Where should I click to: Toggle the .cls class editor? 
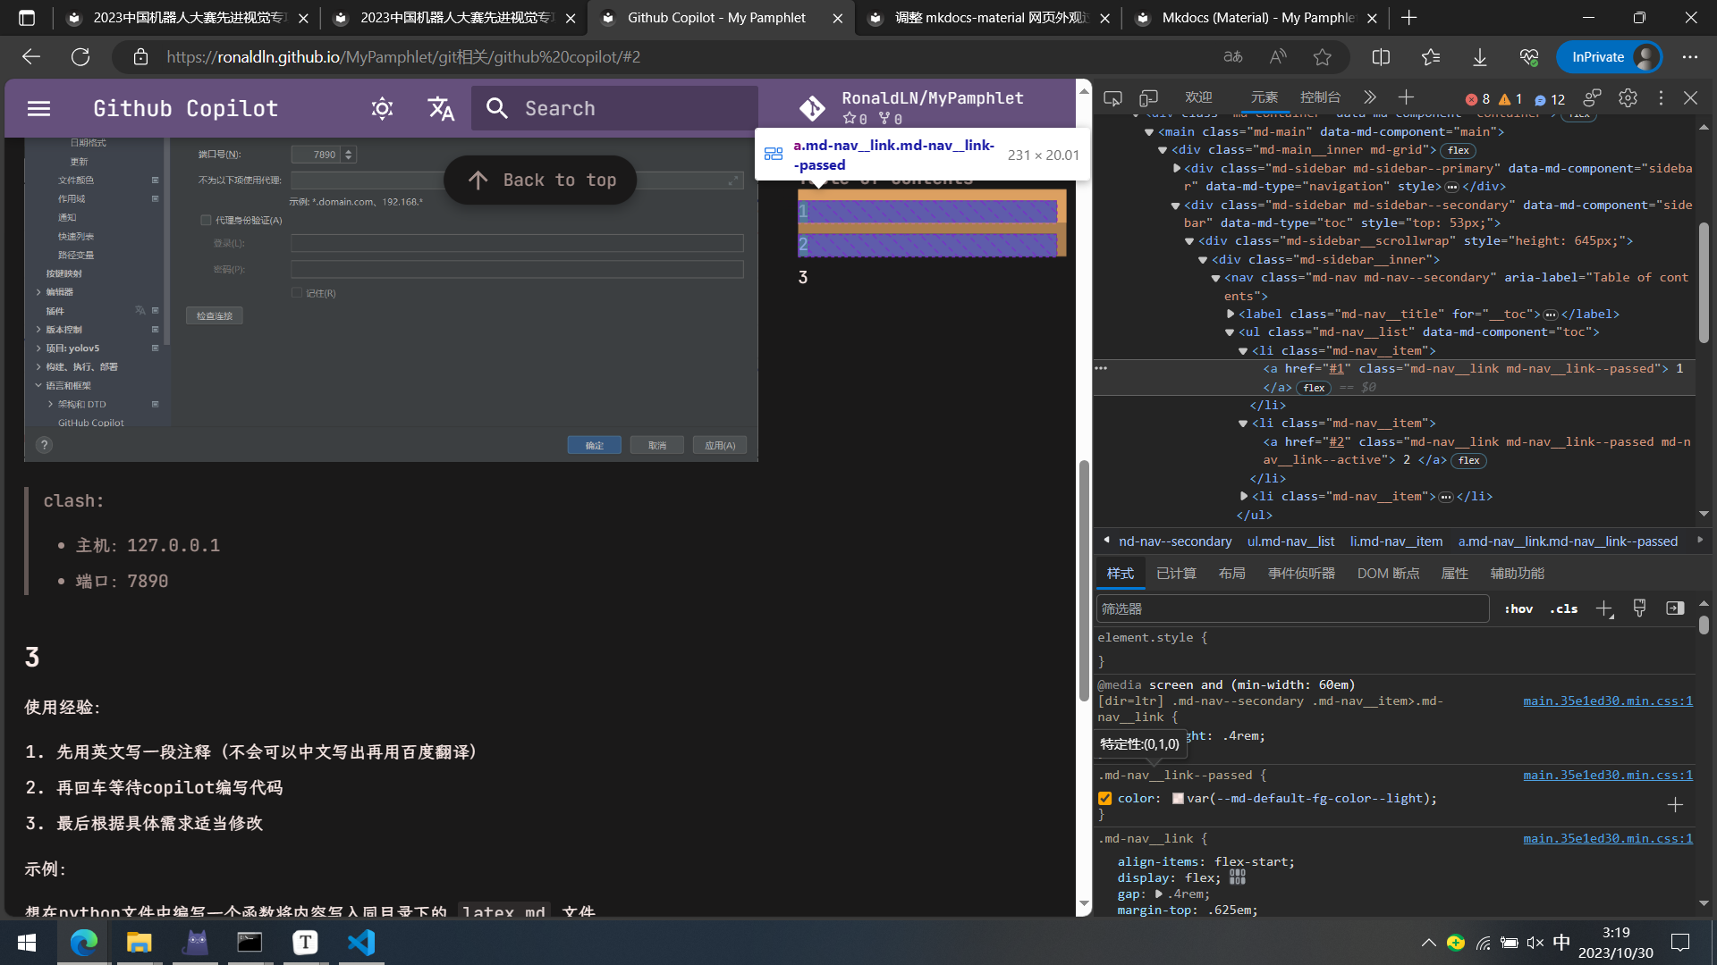[x=1563, y=609]
